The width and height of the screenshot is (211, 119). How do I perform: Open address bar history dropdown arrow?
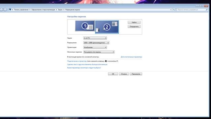pyautogui.click(x=171, y=10)
